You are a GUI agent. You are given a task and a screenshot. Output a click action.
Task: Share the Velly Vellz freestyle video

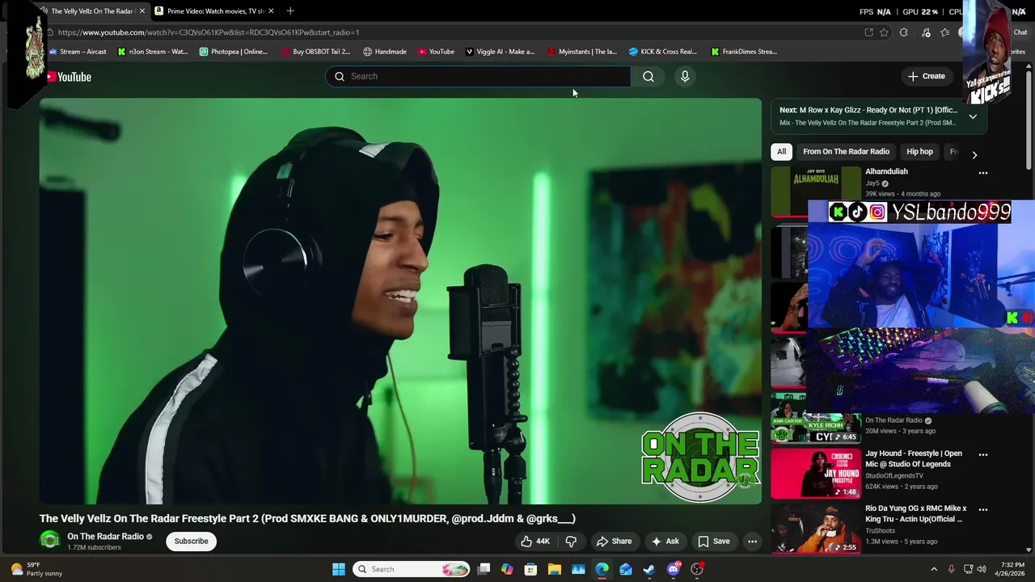click(614, 541)
